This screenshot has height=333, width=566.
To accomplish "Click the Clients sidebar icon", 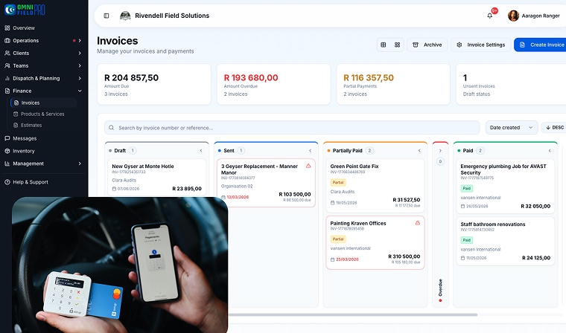I will point(7,53).
